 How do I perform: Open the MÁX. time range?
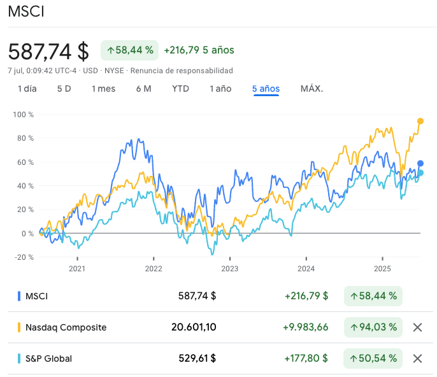(x=312, y=89)
